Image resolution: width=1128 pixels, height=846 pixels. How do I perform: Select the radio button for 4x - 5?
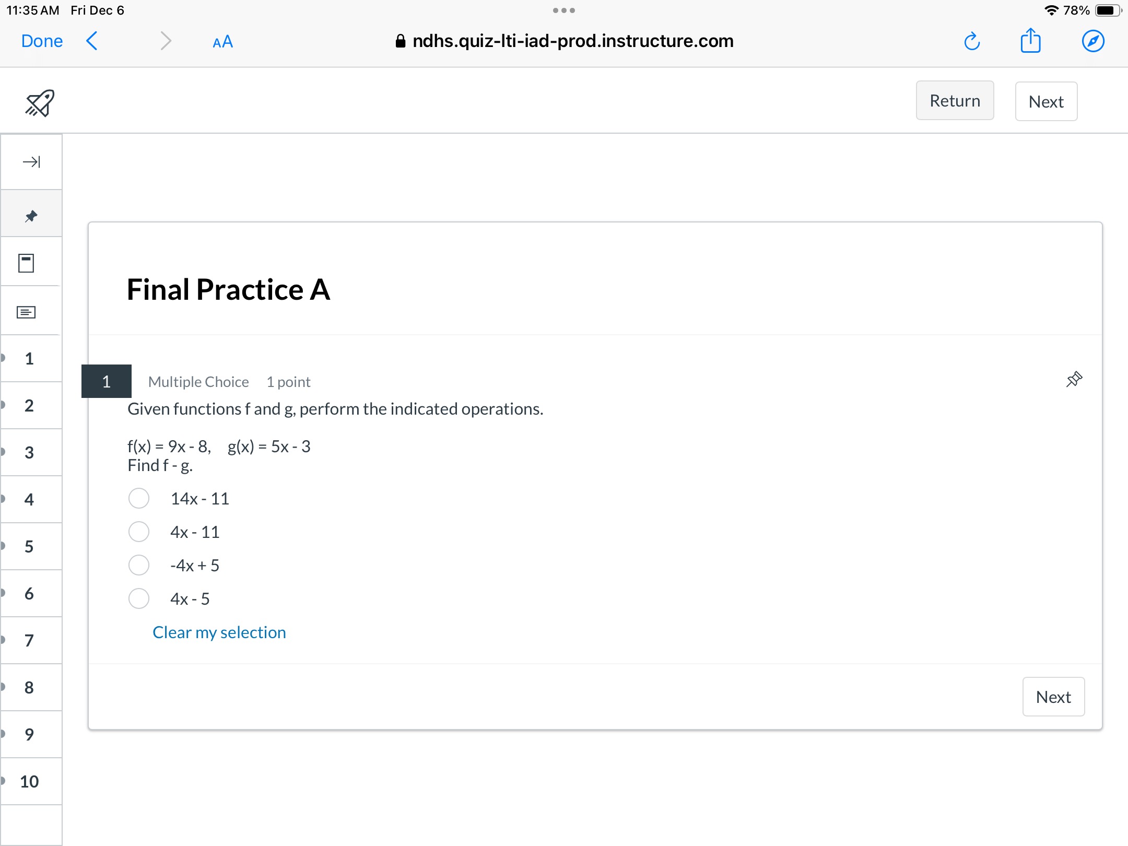pos(139,598)
